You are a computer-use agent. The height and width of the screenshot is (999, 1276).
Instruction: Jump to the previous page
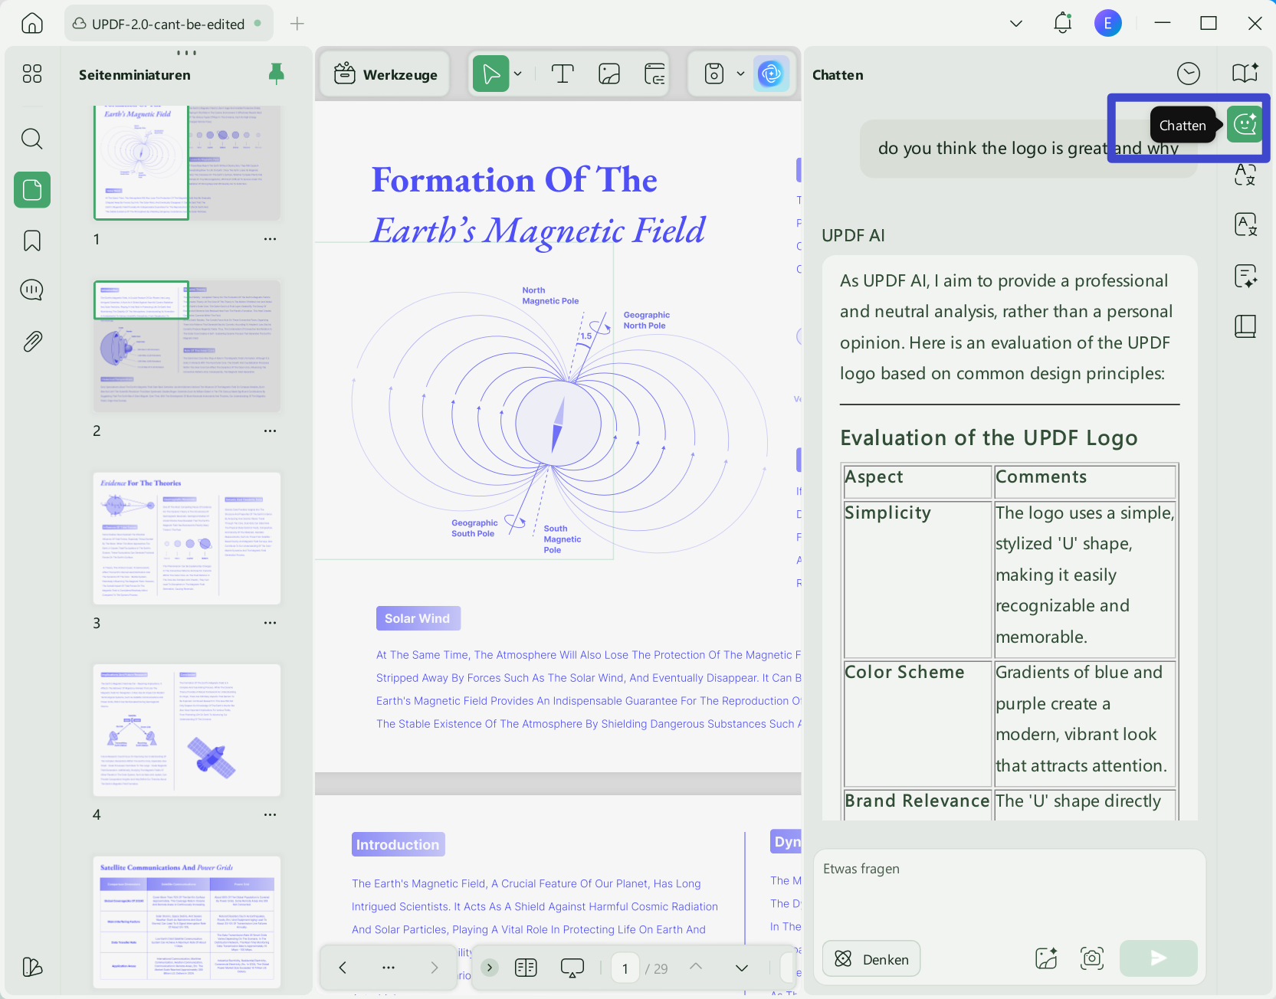coord(696,967)
